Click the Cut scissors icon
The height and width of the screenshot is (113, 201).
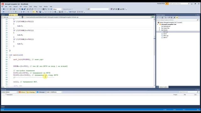(28, 9)
